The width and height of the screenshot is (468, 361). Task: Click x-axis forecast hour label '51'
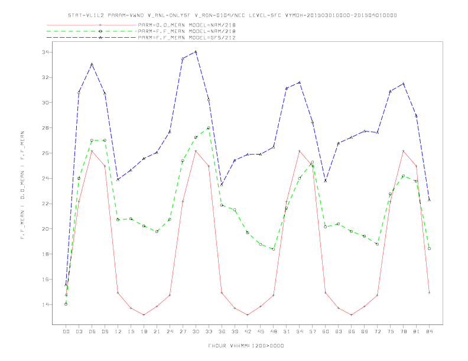click(x=287, y=332)
